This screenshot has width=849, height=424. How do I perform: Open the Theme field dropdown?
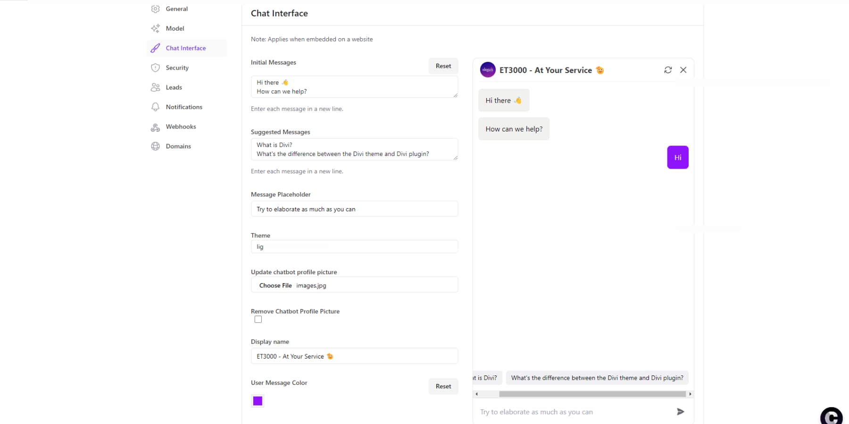click(354, 246)
